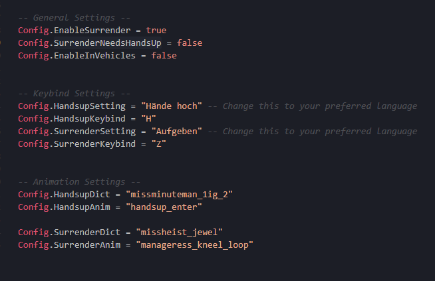435x281 pixels.
Task: Click the "manageress_kneel_loop" string
Action: pos(194,244)
